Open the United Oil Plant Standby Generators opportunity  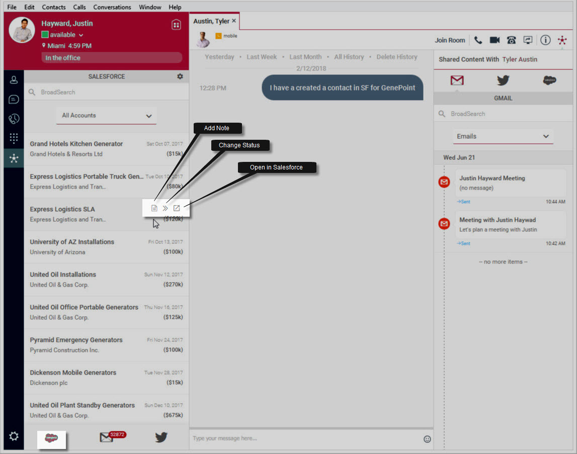pos(106,410)
